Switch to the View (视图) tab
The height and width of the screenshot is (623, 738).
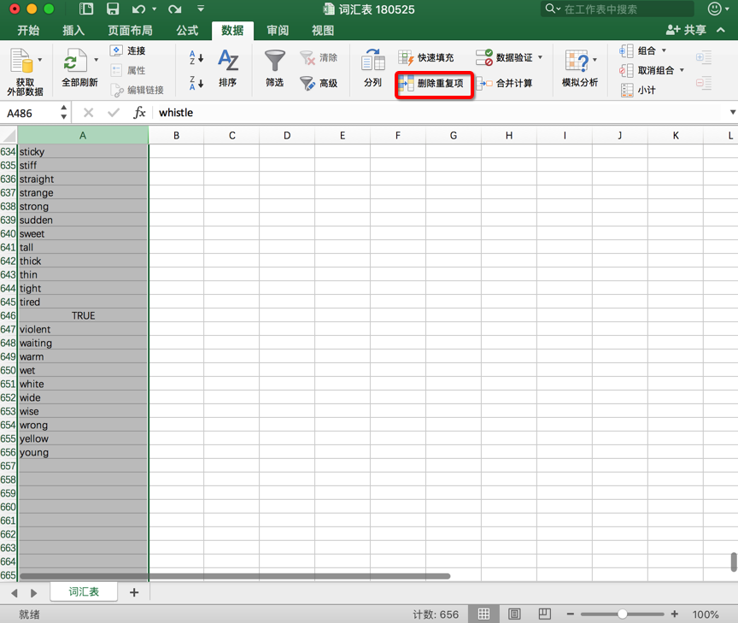coord(323,31)
